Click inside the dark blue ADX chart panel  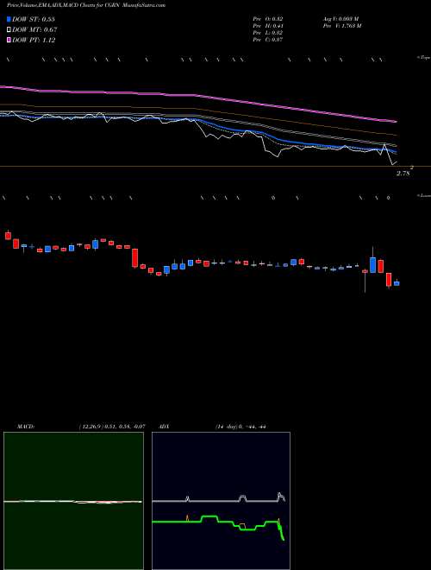(x=221, y=501)
